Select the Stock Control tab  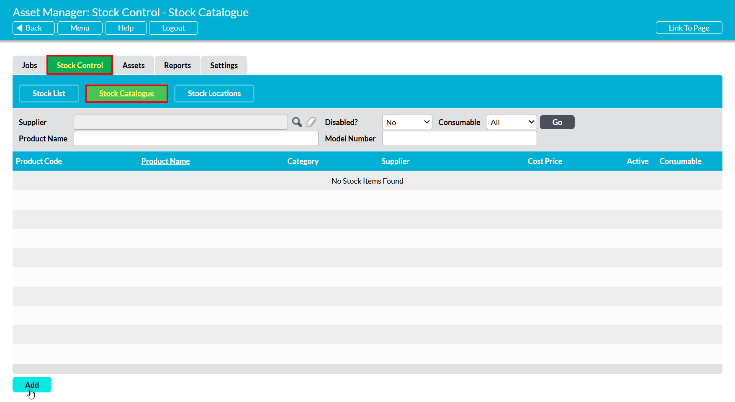(x=80, y=65)
